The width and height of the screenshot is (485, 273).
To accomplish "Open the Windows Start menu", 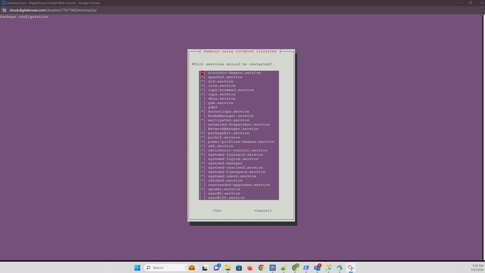I will [137, 268].
